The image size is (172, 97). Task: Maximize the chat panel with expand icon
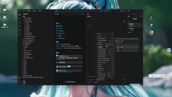[x=139, y=14]
